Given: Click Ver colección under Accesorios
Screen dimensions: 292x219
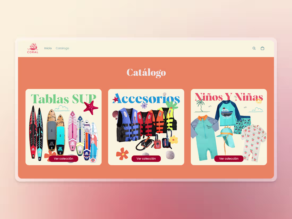Looking at the screenshot, I should (146, 159).
